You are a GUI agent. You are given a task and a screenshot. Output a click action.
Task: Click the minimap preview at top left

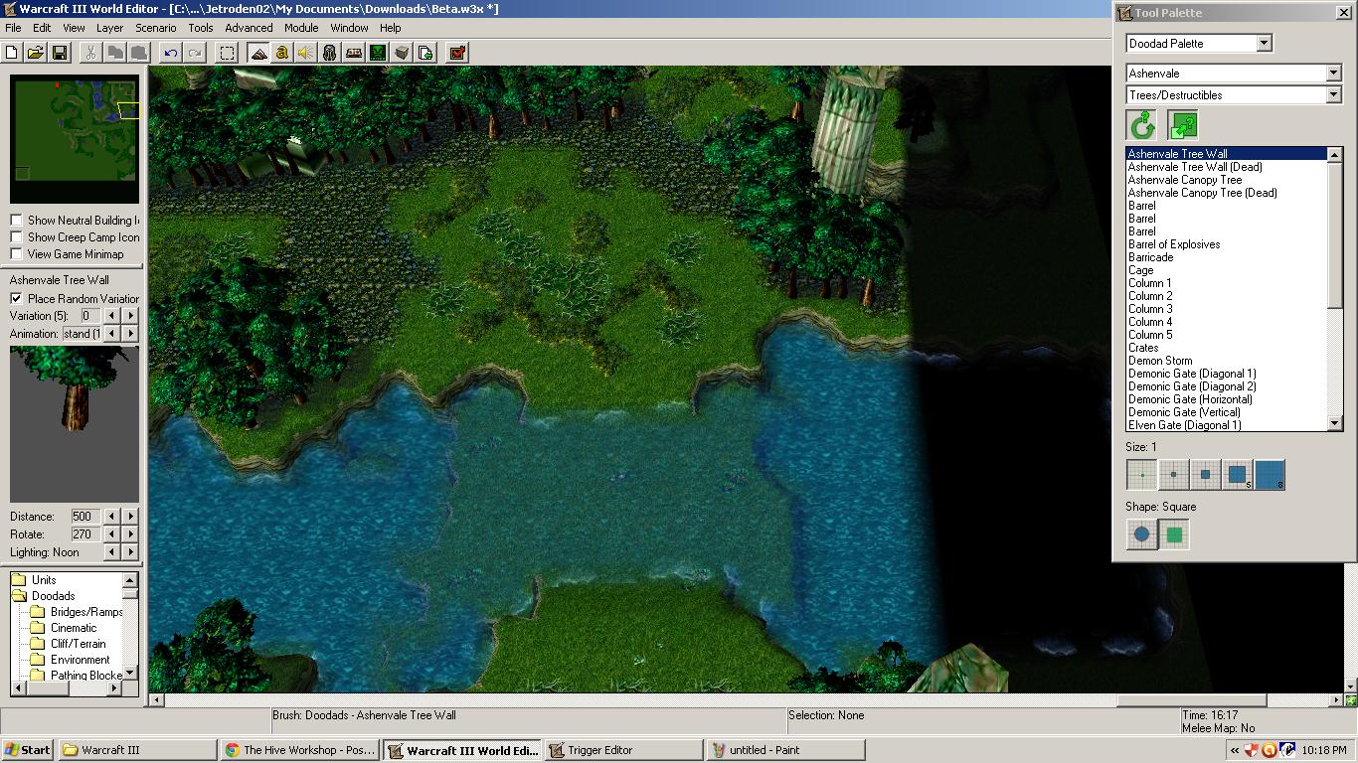pyautogui.click(x=75, y=139)
